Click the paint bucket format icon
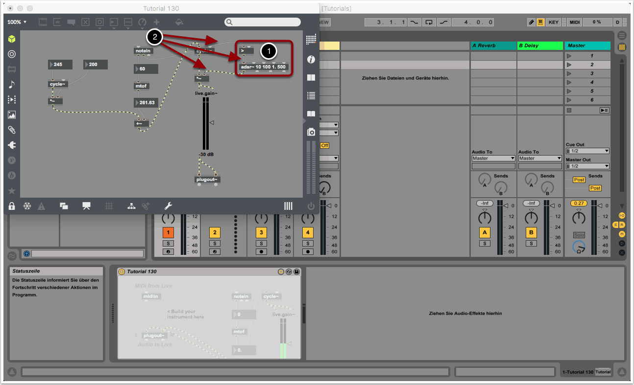This screenshot has width=634, height=385. tap(179, 22)
